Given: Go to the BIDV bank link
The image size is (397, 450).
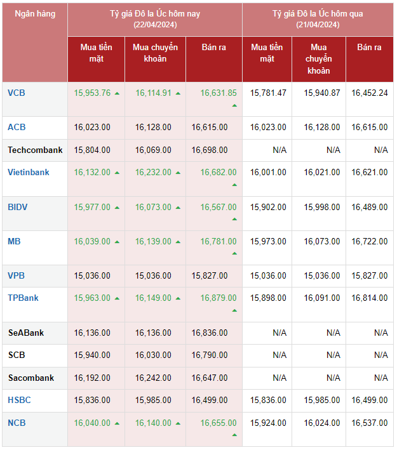Looking at the screenshot, I should click(x=18, y=207).
